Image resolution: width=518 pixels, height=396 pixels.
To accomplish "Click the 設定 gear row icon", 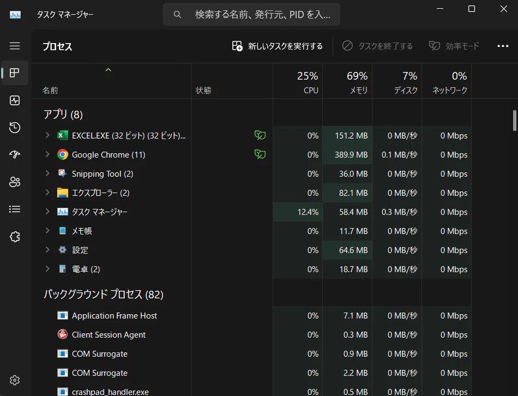I will click(x=63, y=250).
